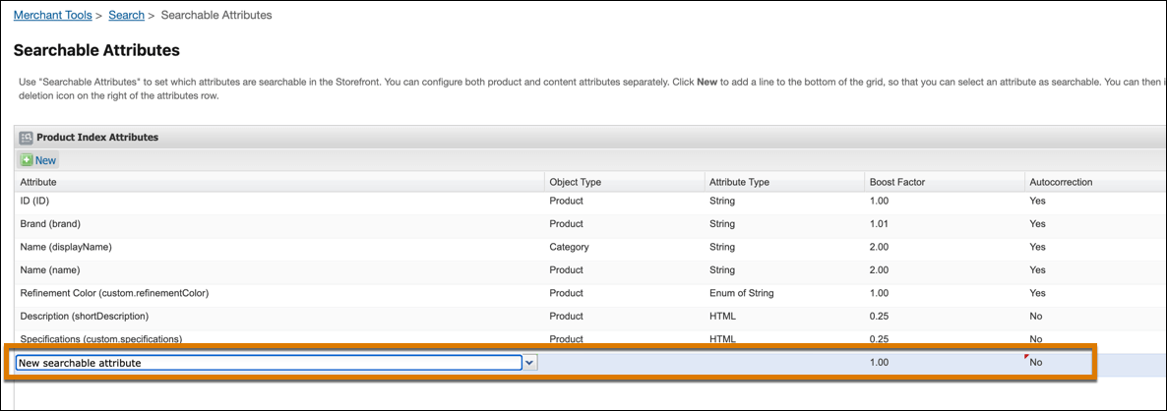
Task: Sort by the Autocorrection column header
Action: (1061, 182)
